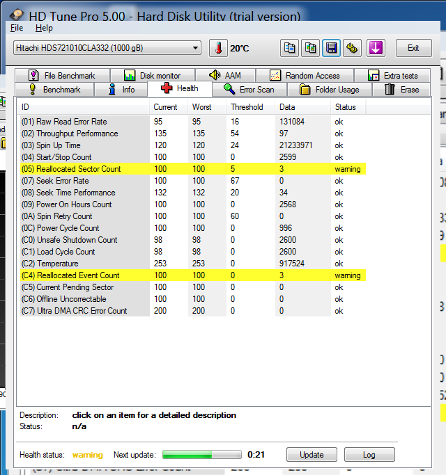This screenshot has width=446, height=475.
Task: Click the Log button
Action: pos(369,455)
